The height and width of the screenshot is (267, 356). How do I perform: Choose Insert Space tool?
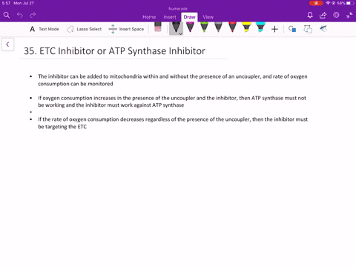pos(126,29)
